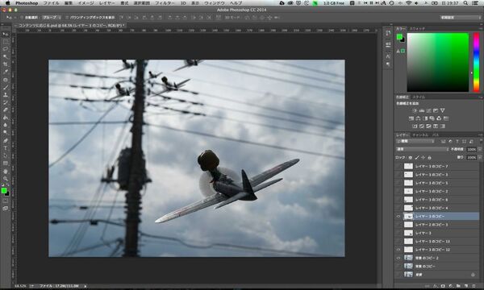This screenshot has height=290, width=484.
Task: Switch to the スウォッチ tab
Action: coord(417,28)
